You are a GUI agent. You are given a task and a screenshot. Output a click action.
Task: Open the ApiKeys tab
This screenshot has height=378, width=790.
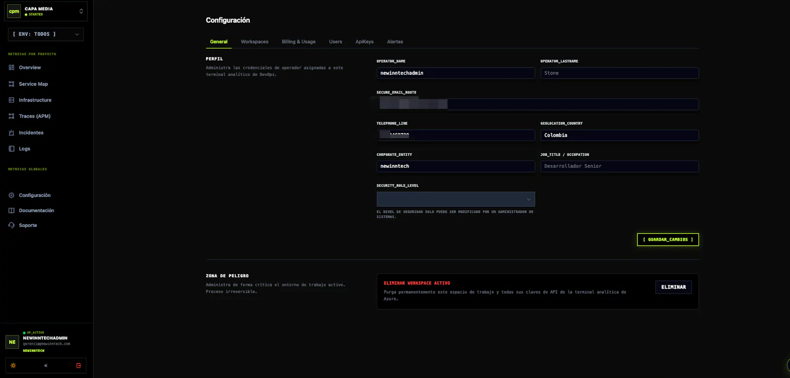[364, 42]
